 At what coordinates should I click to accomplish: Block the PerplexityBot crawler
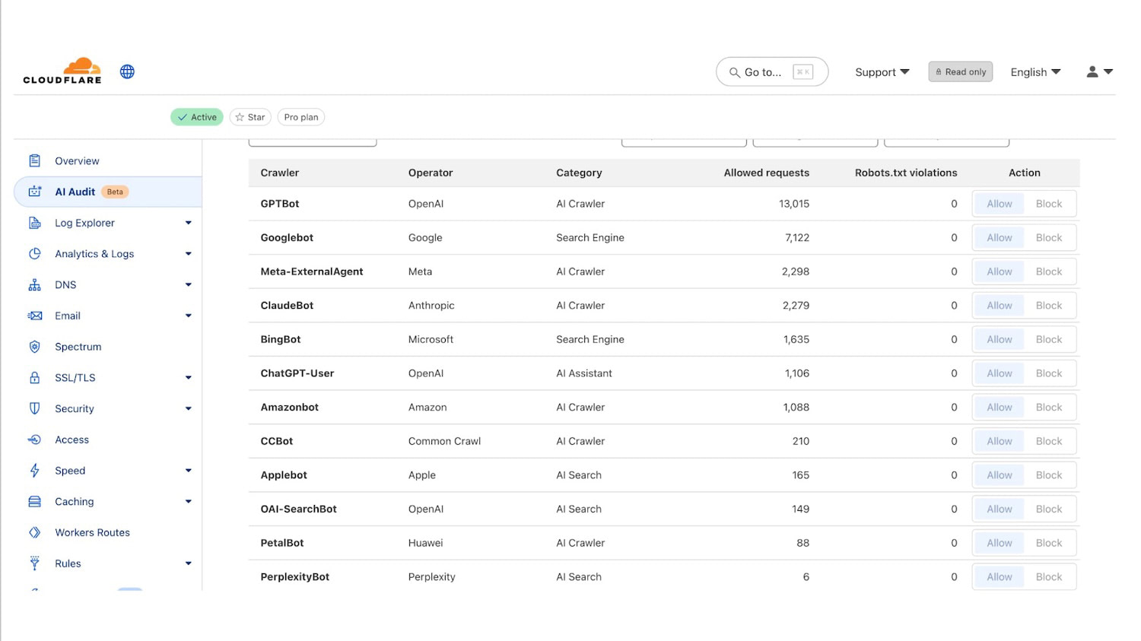(x=1049, y=576)
